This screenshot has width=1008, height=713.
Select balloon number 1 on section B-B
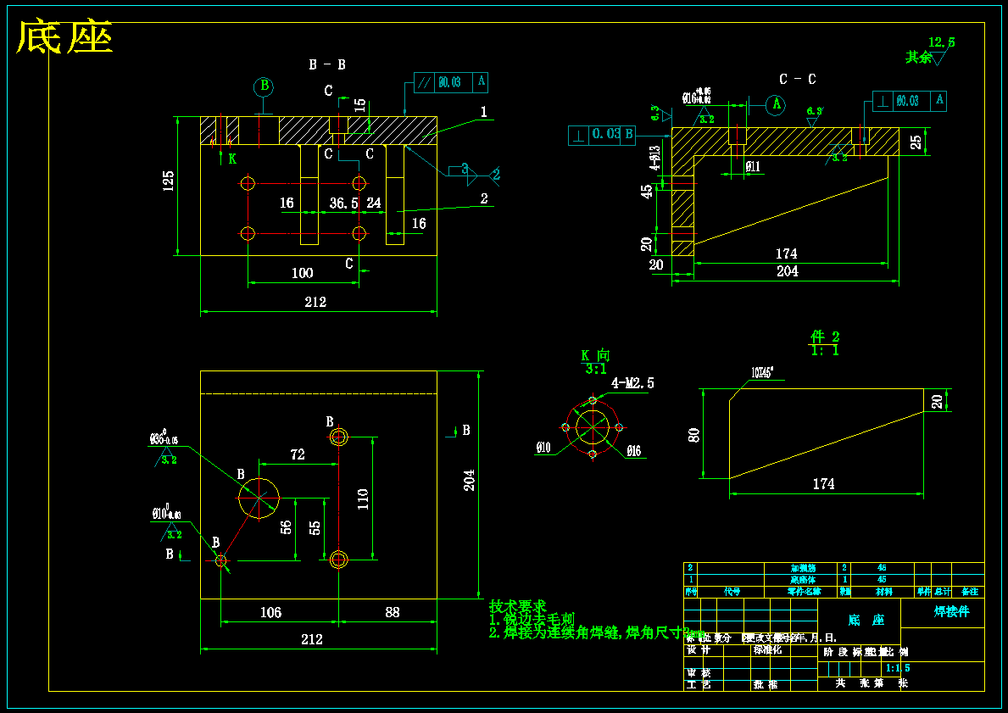pos(483,112)
